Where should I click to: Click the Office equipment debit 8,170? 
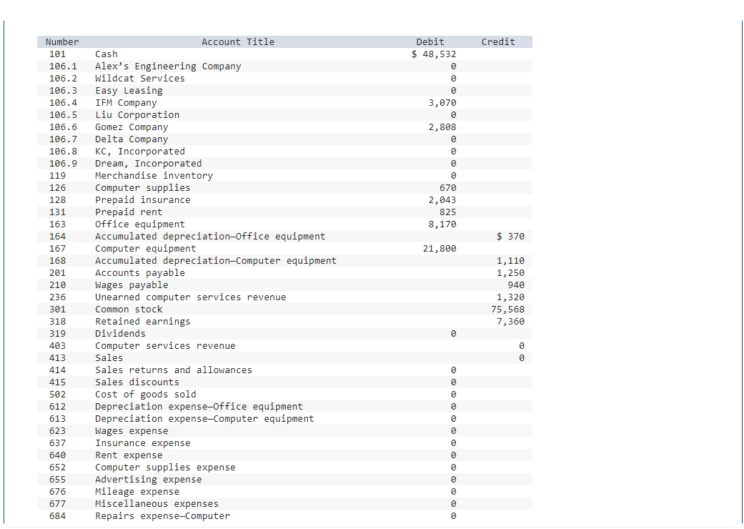coord(442,224)
